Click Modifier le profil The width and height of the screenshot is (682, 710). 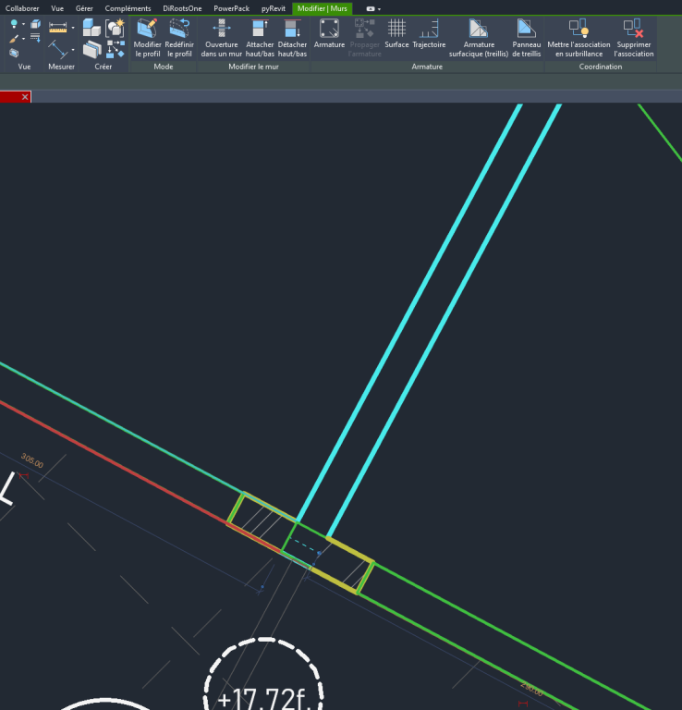(x=148, y=38)
